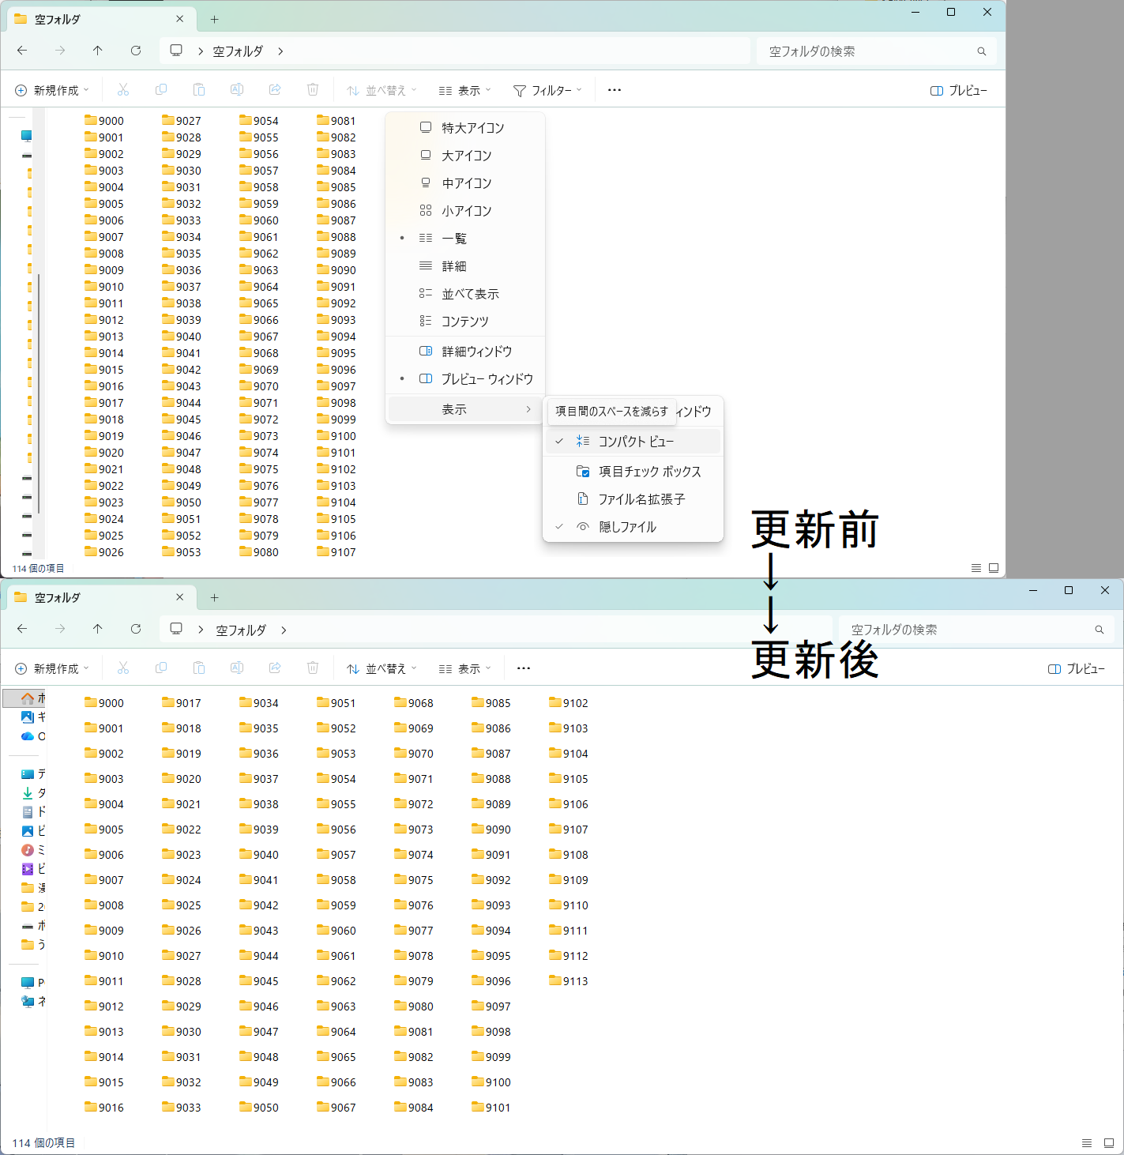Toggle 隠しファイル option

tap(633, 527)
